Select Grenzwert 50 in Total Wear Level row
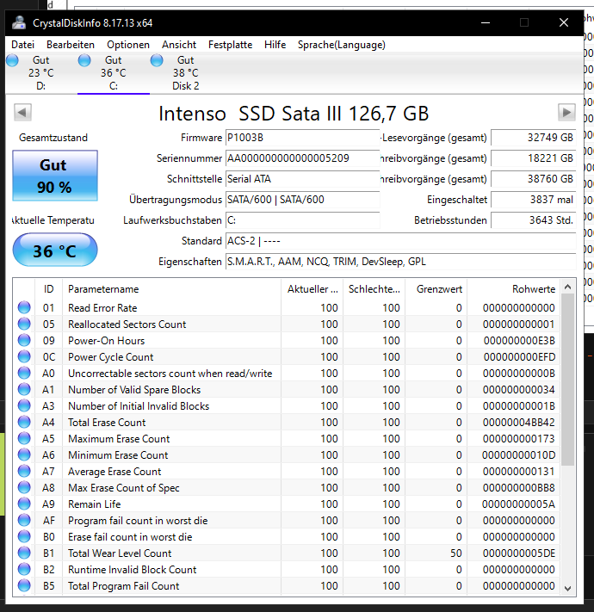The height and width of the screenshot is (612, 594). (x=455, y=553)
